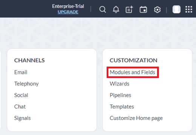Click the CUSTOMIZATION section heading
The image size is (196, 135).
coord(133,60)
